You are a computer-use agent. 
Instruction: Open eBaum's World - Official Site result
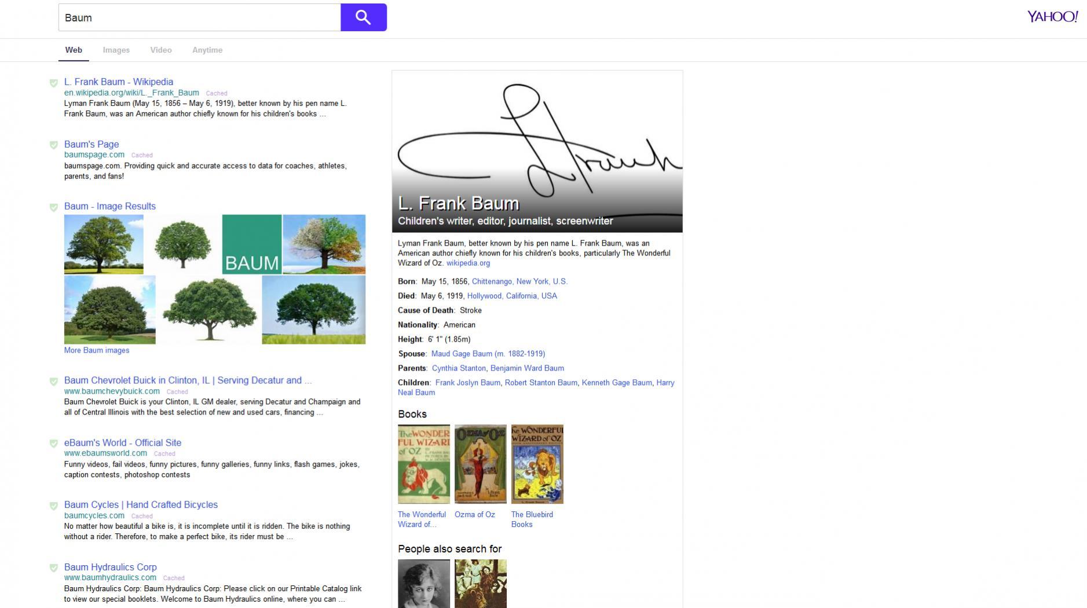(123, 442)
